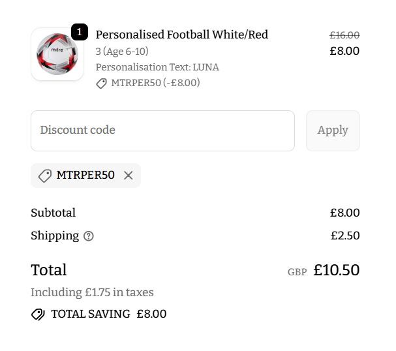Click the discounted £8.00 product price
The height and width of the screenshot is (351, 396).
[x=344, y=51]
